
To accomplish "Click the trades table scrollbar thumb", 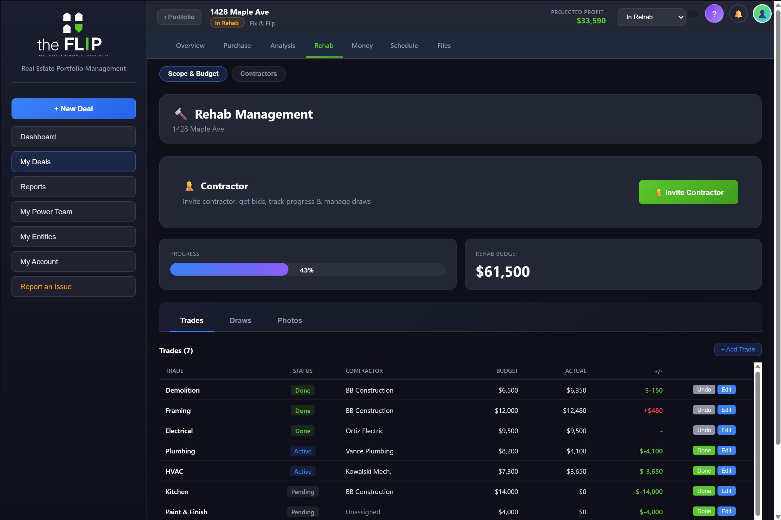I will pos(758,443).
